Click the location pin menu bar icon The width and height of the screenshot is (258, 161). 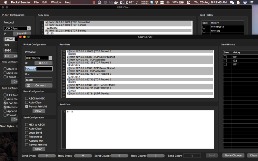coord(157,2)
